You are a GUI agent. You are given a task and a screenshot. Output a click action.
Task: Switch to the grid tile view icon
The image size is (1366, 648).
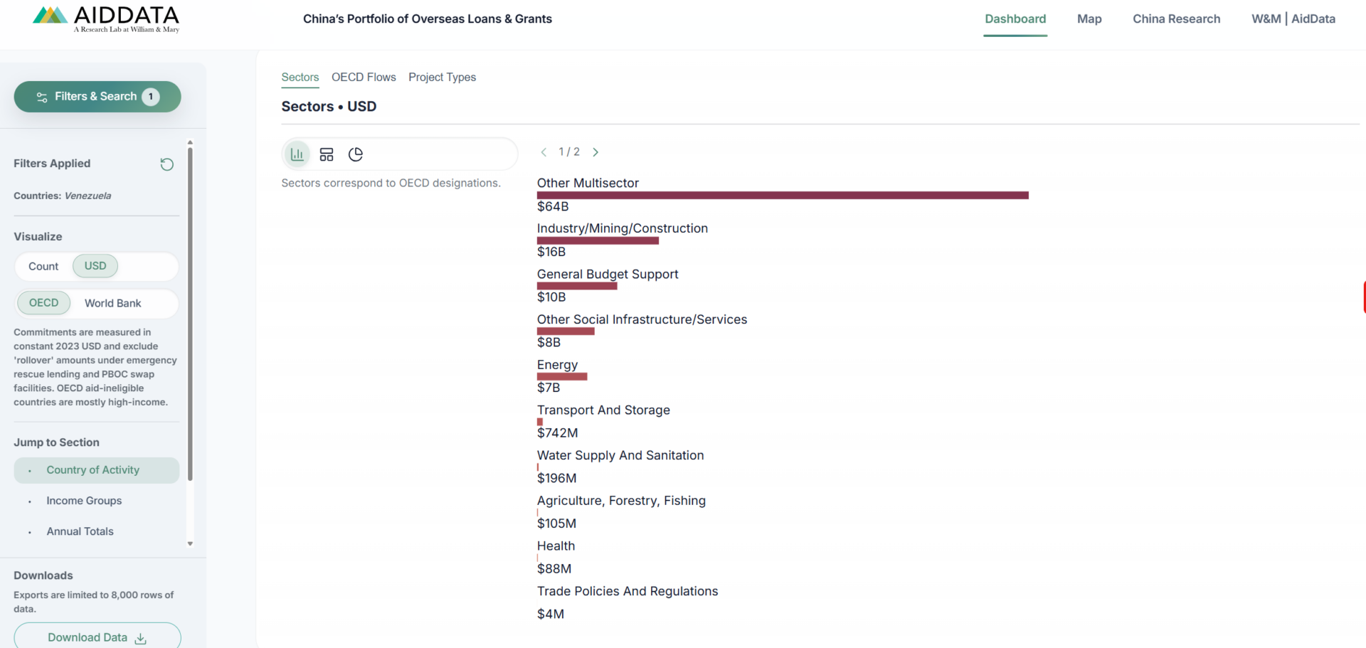point(327,154)
